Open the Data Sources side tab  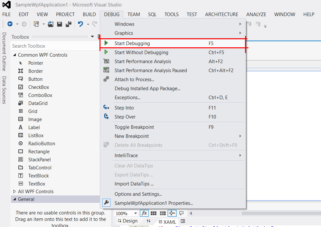[x=4, y=90]
